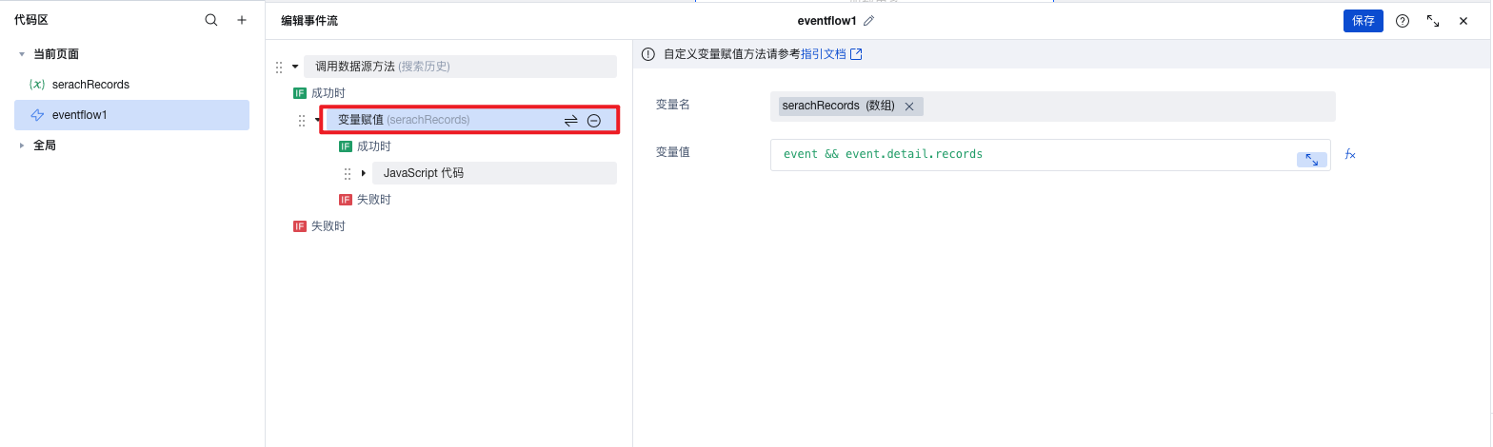Open help via question mark icon
This screenshot has width=1493, height=447.
pyautogui.click(x=1403, y=21)
